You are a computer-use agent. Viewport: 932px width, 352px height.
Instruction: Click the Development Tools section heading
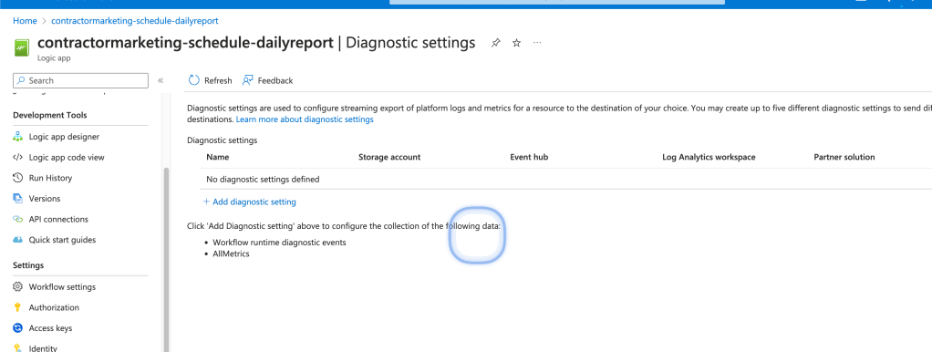click(50, 115)
